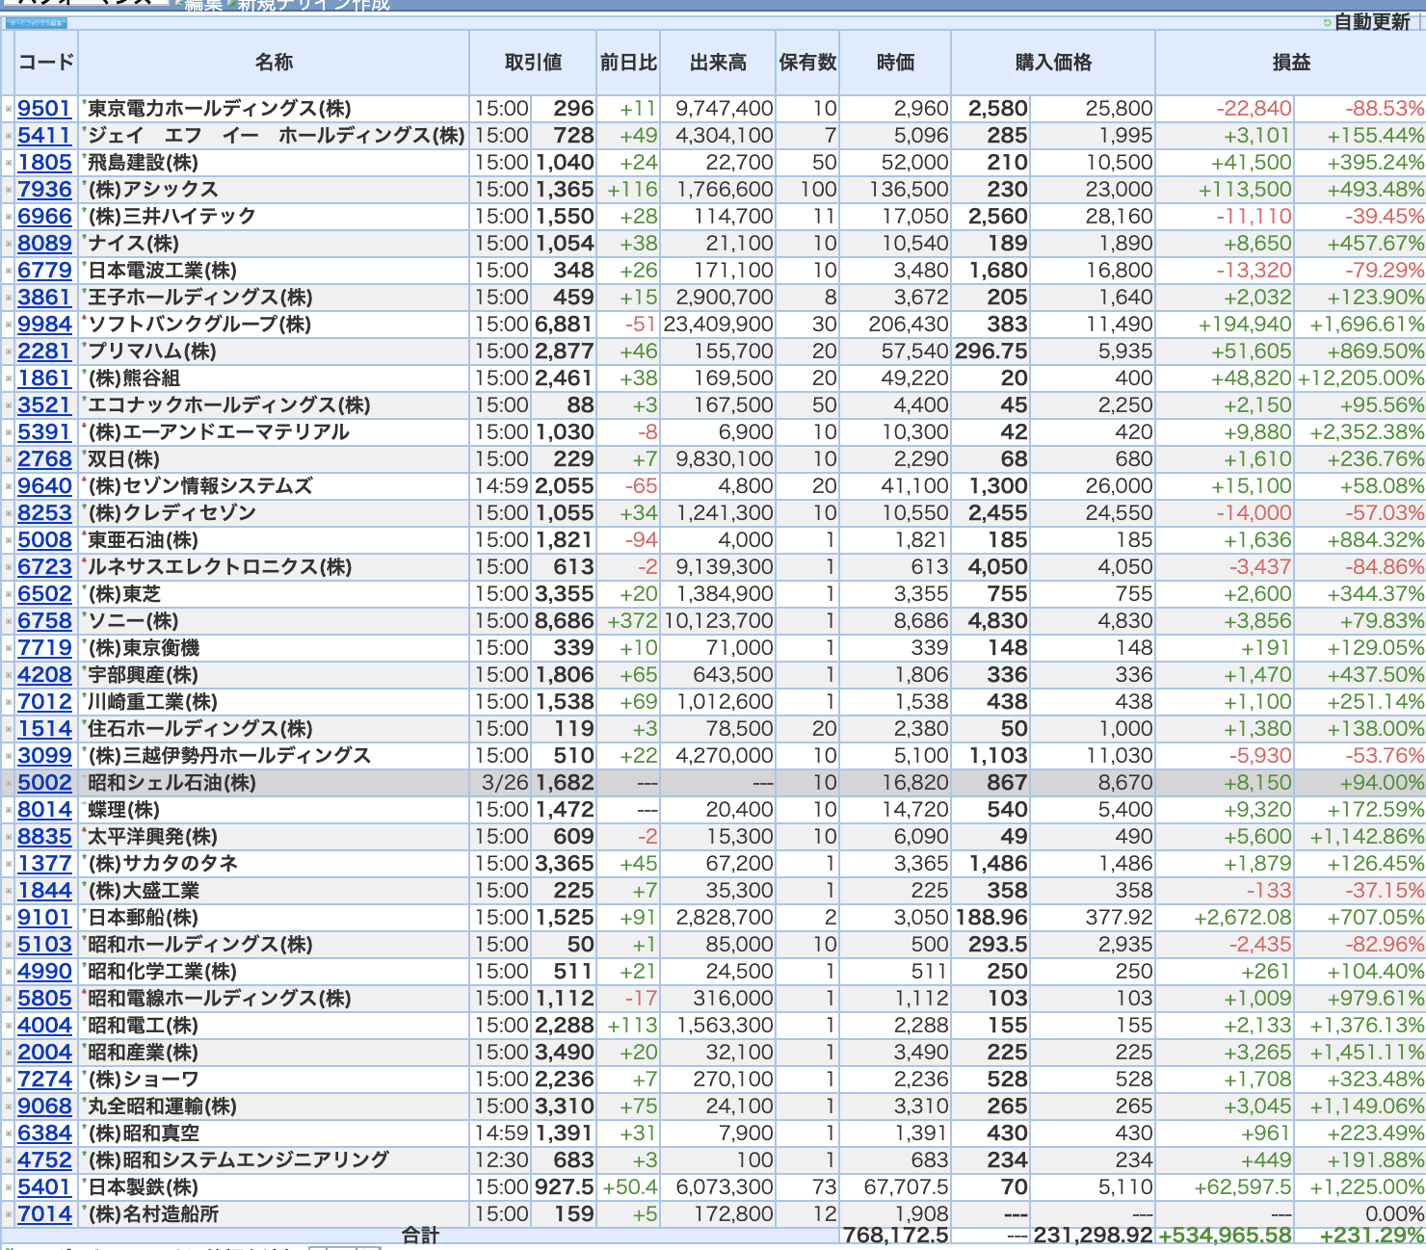Click the total market value 768,172.5
1426x1250 pixels.
[x=895, y=1235]
